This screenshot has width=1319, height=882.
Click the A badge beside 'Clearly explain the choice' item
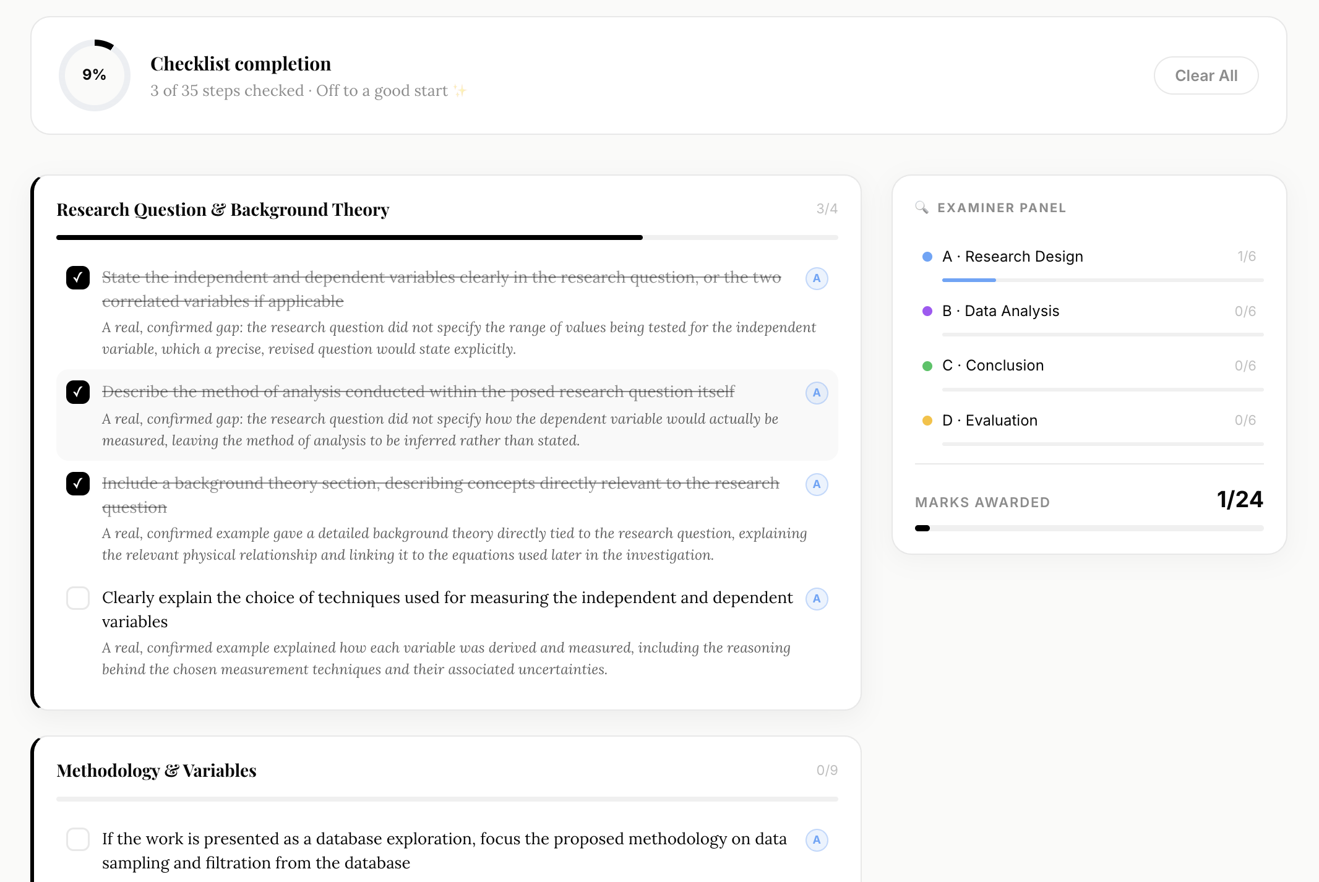[x=817, y=599]
